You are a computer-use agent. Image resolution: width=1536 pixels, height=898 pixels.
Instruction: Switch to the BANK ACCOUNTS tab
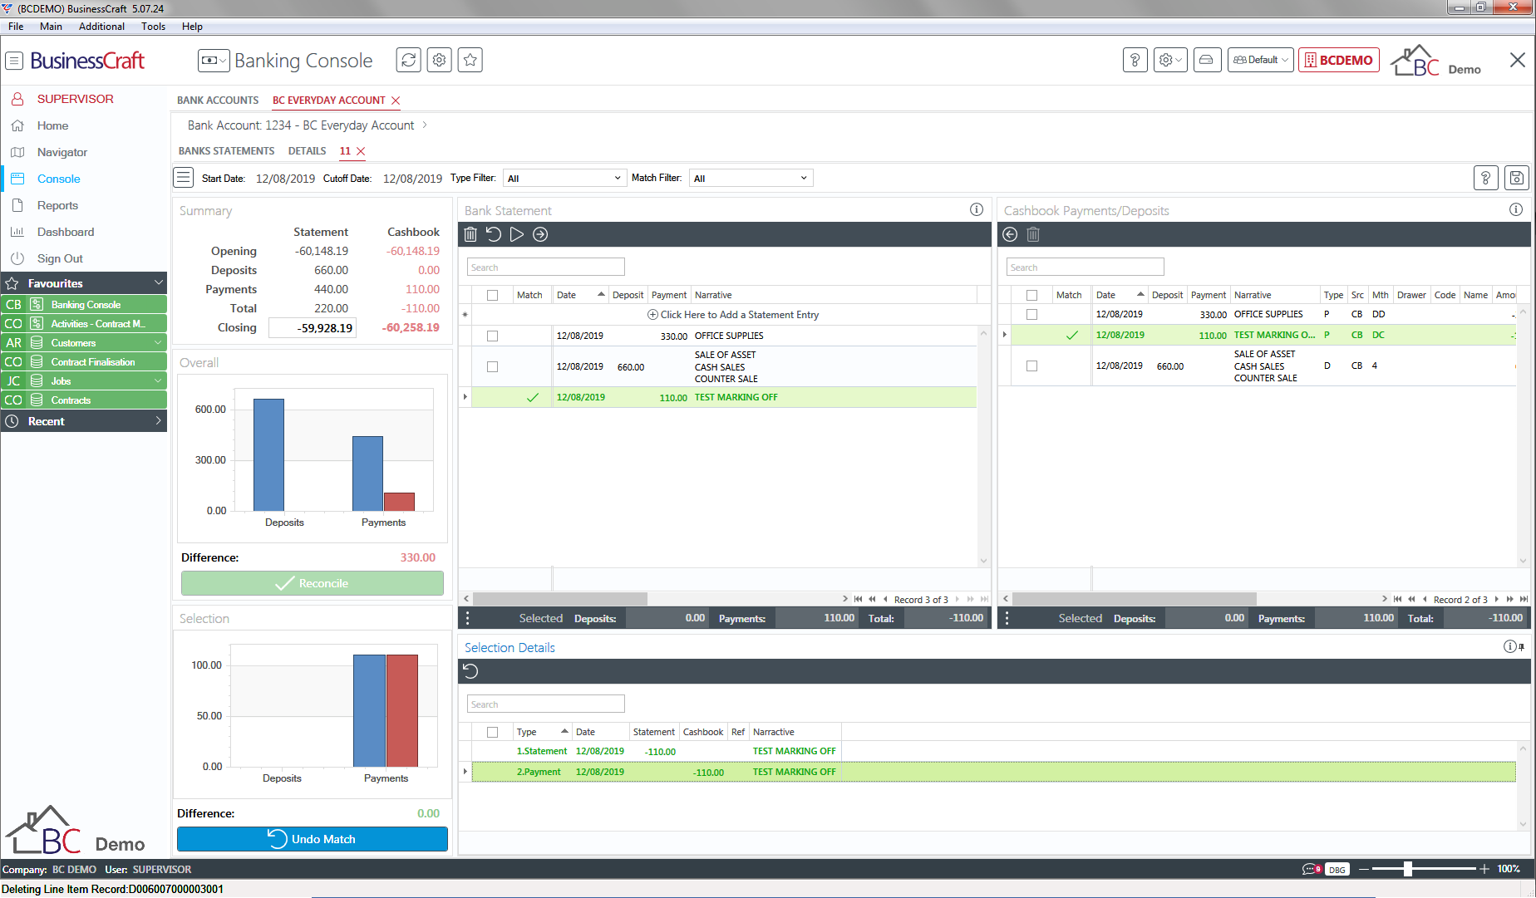pos(218,101)
